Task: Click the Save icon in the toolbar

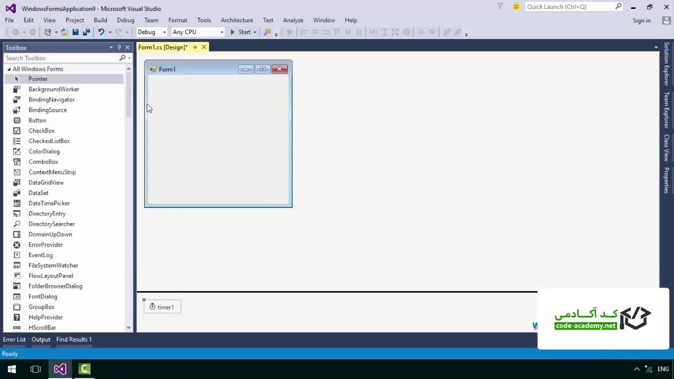Action: point(75,32)
